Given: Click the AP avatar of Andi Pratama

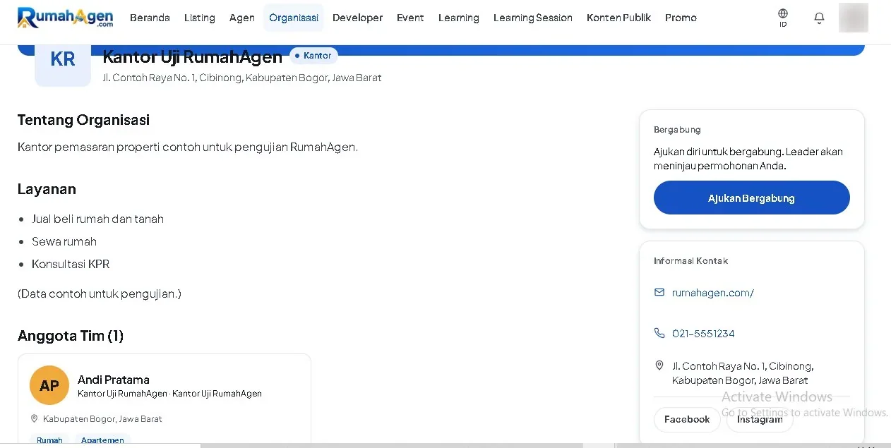Looking at the screenshot, I should [49, 385].
